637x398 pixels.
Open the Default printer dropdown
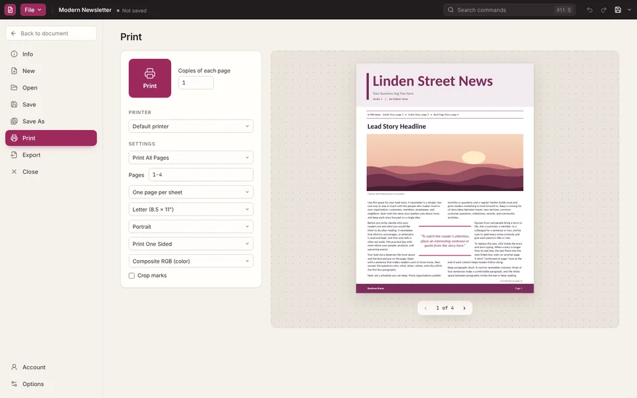pos(191,126)
